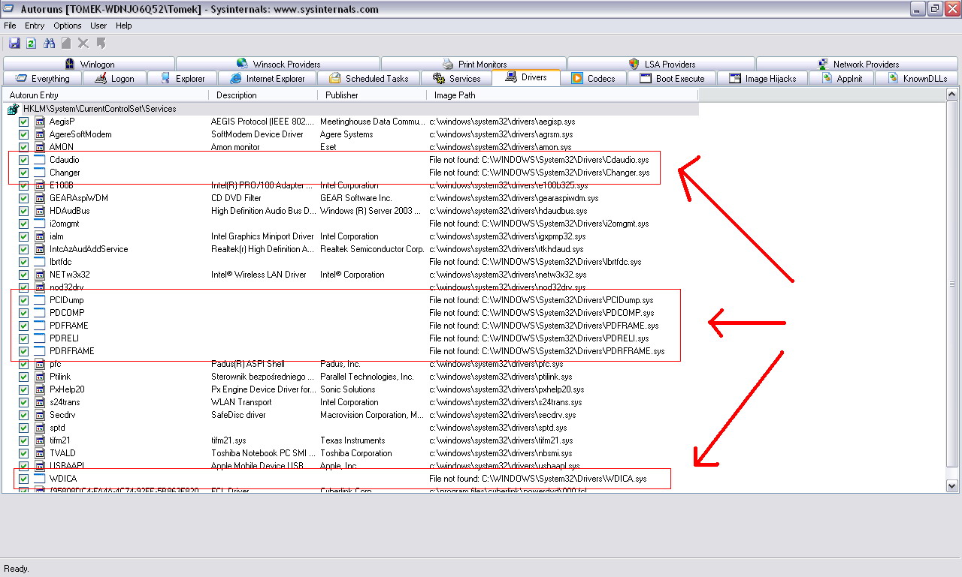Uncheck the HDAudBus entry checkbox
Viewport: 962px width, 577px height.
(24, 211)
